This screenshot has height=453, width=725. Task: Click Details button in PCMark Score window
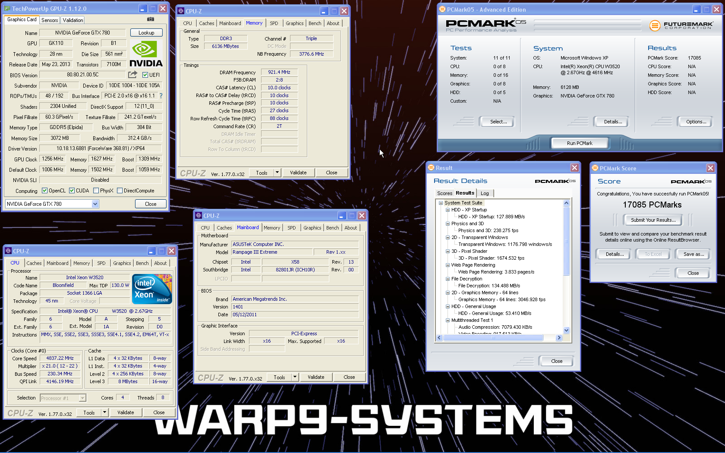point(615,254)
